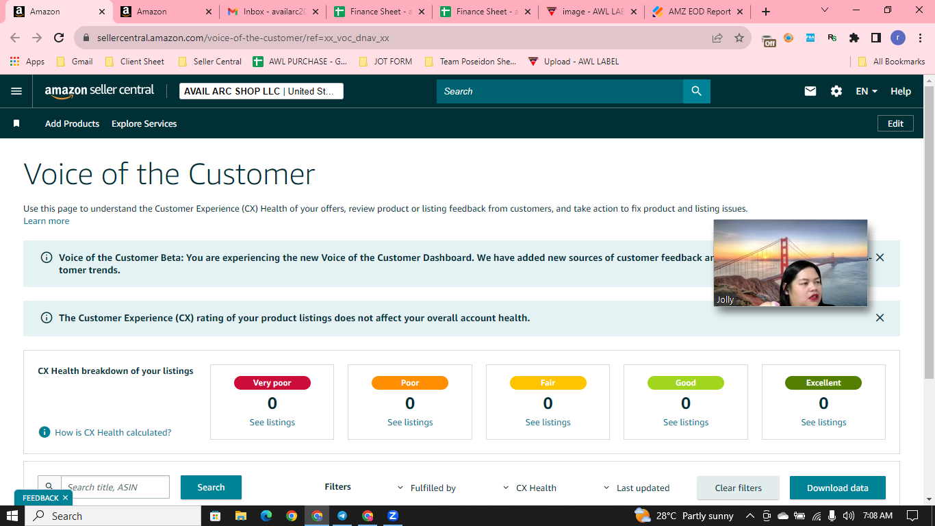Open the Chrome profile avatar
Viewport: 935px width, 526px height.
point(898,38)
